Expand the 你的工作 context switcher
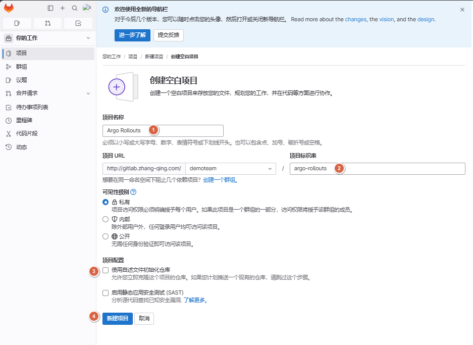Image resolution: width=473 pixels, height=345 pixels. (47, 38)
